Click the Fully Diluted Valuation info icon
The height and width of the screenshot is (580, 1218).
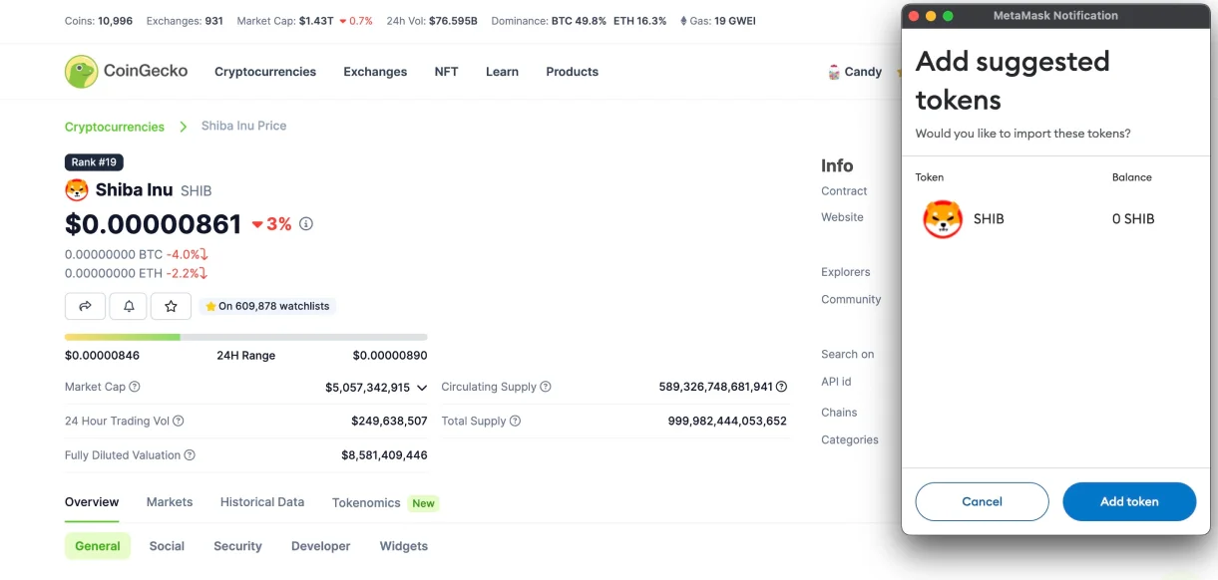pyautogui.click(x=190, y=455)
